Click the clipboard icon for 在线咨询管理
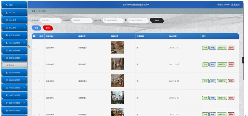 [7, 72]
